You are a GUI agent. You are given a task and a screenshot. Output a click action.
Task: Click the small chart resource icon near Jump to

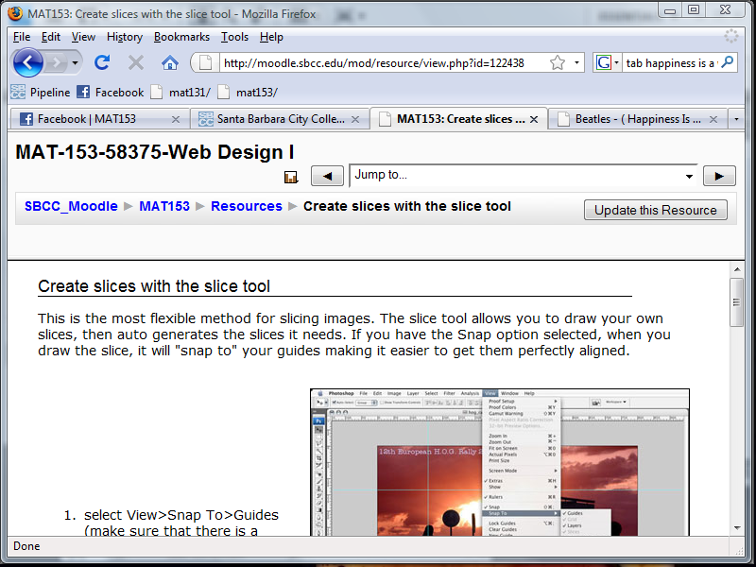tap(290, 176)
